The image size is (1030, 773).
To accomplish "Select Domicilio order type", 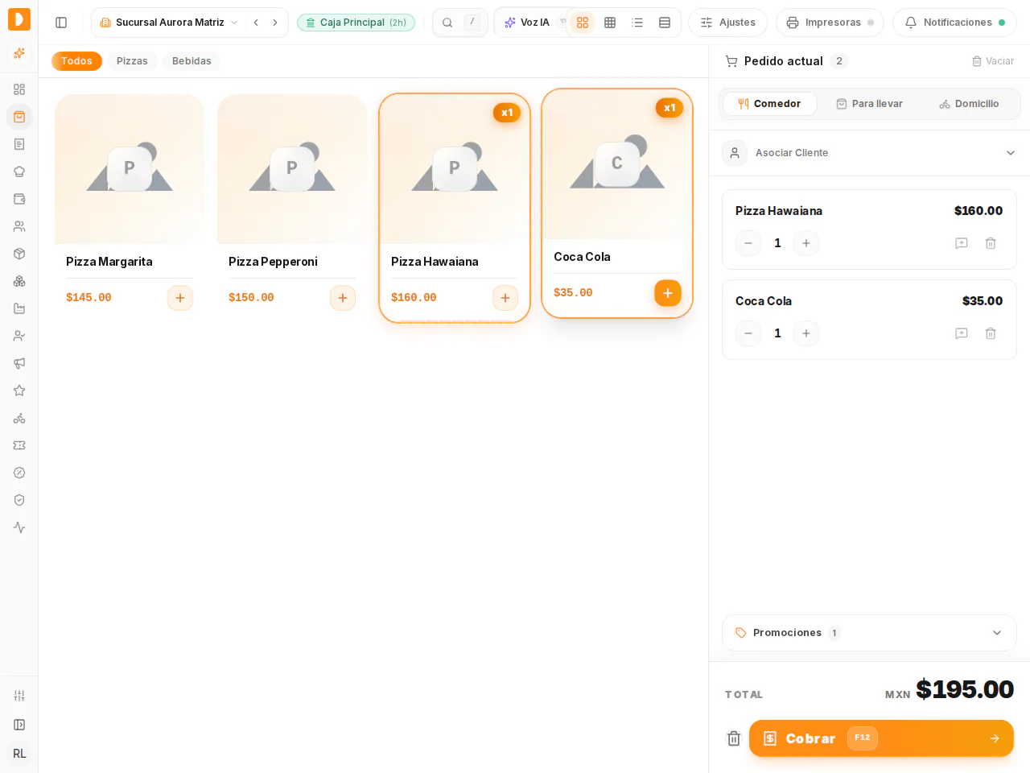I will (969, 104).
